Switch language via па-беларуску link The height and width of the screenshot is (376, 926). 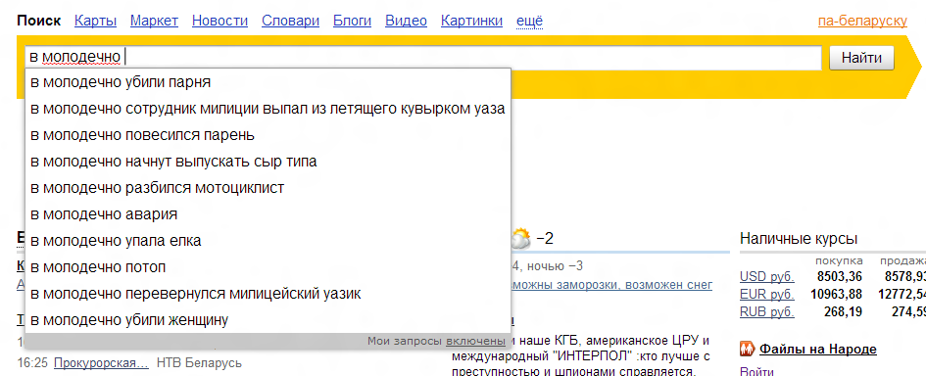[x=862, y=22]
